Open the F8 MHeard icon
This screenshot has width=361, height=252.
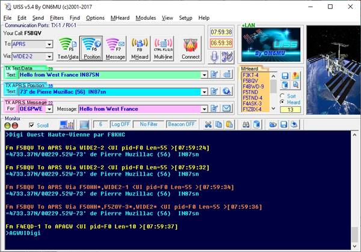[x=140, y=49]
